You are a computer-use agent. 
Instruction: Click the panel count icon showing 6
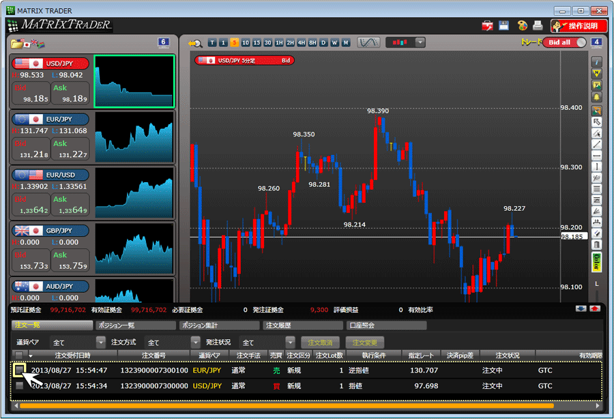click(x=163, y=42)
